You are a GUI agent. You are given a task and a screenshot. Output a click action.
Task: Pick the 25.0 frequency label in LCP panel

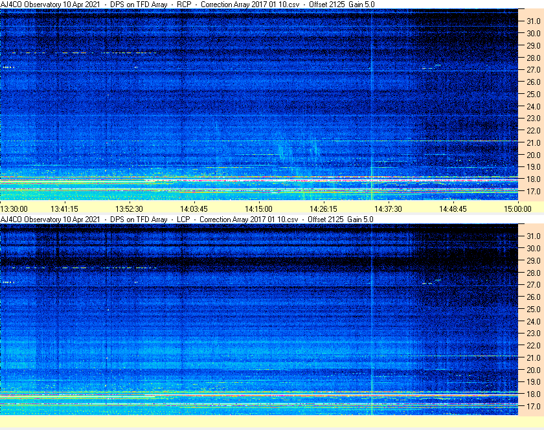pos(534,309)
